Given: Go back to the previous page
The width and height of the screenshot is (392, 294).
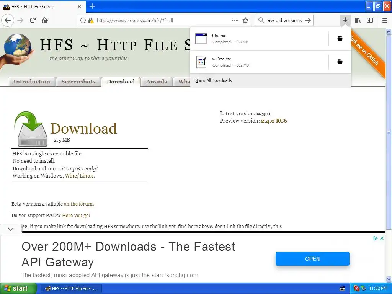Looking at the screenshot, I should point(8,20).
